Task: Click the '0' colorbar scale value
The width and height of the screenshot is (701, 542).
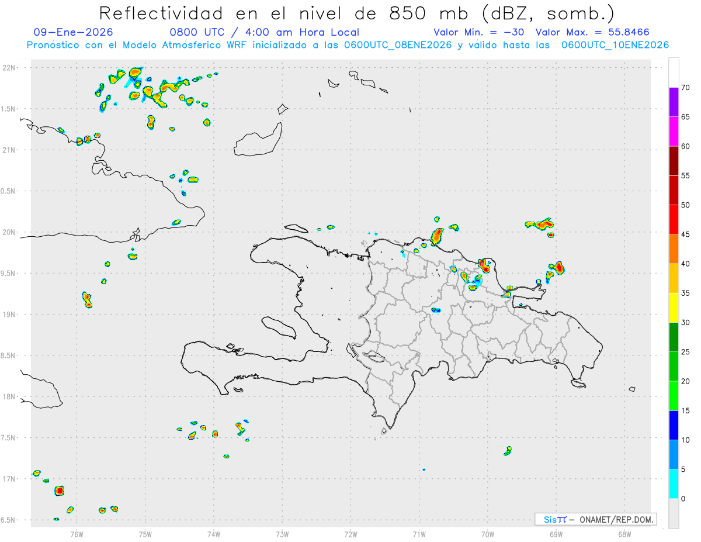Action: pos(683,499)
